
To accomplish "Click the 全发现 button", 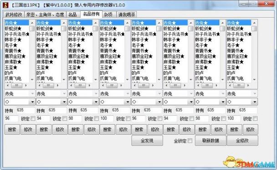I will coord(147,140).
